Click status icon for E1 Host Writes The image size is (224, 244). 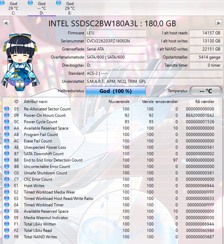click(7, 185)
